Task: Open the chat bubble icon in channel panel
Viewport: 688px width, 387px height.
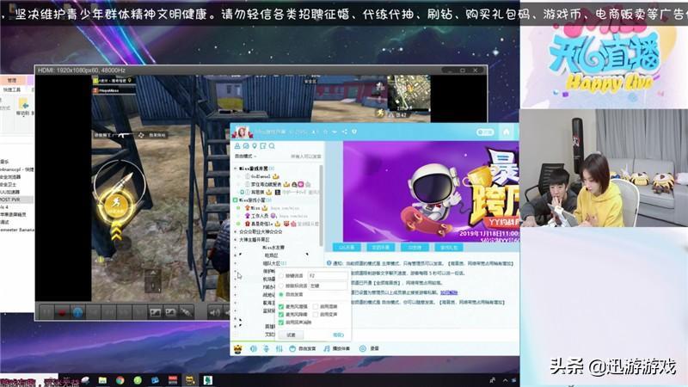Action: 246,146
